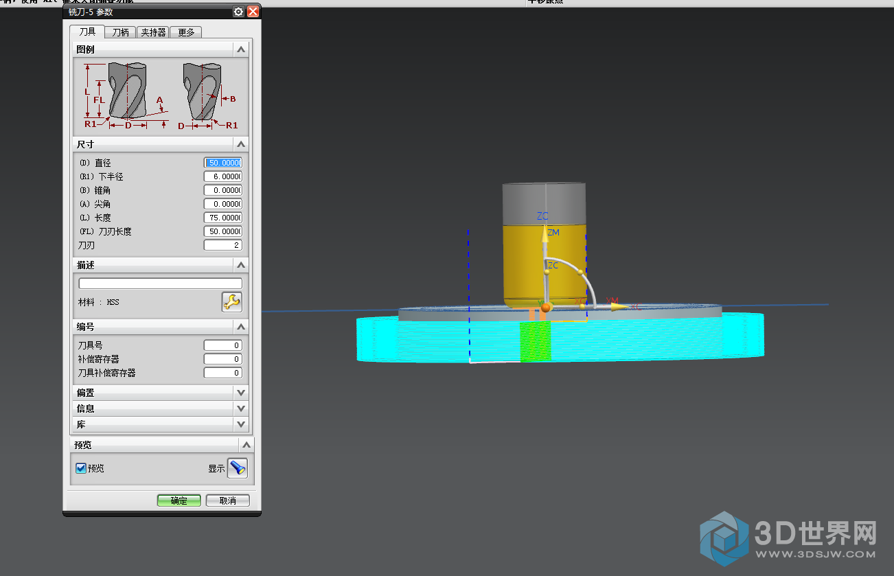Click the 刀刃 flutes count field
Viewport: 894px width, 576px height.
223,245
